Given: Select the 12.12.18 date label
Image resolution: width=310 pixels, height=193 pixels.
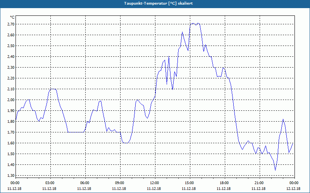Looking at the screenshot, I should 293,189.
